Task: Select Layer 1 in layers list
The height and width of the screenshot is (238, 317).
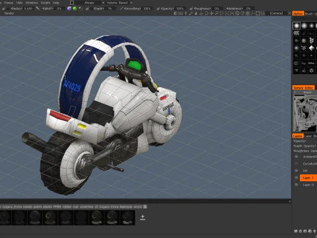Action: tap(308, 178)
